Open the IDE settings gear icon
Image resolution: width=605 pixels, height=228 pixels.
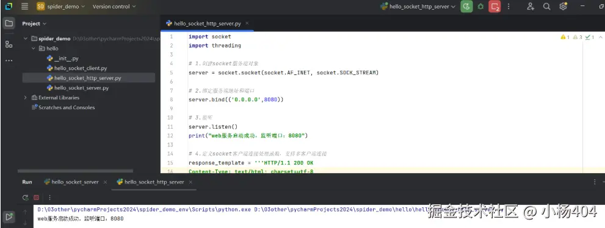[x=563, y=6]
